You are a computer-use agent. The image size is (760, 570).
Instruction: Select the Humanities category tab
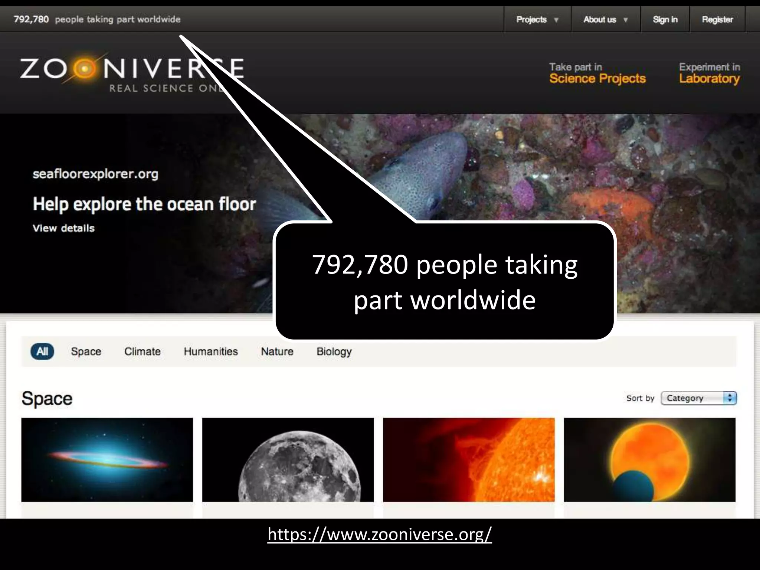[210, 351]
